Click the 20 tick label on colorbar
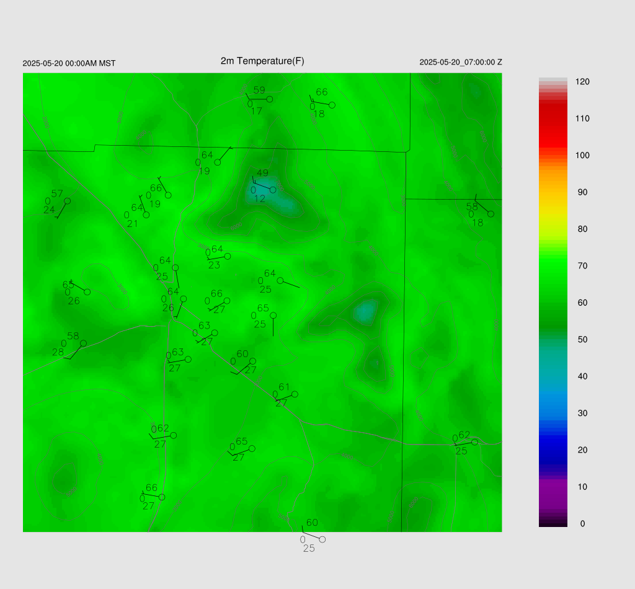The width and height of the screenshot is (635, 589). (582, 450)
